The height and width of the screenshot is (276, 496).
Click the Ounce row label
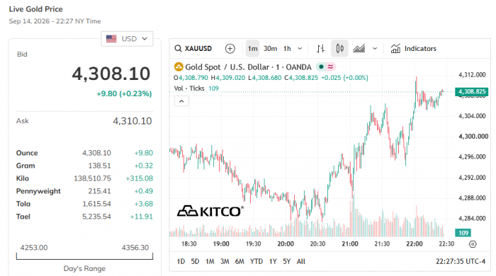[27, 153]
